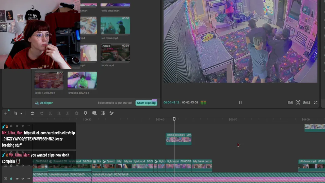Select the chimp out.mp4 timeline clip
325x183 pixels.
pyautogui.click(x=178, y=139)
